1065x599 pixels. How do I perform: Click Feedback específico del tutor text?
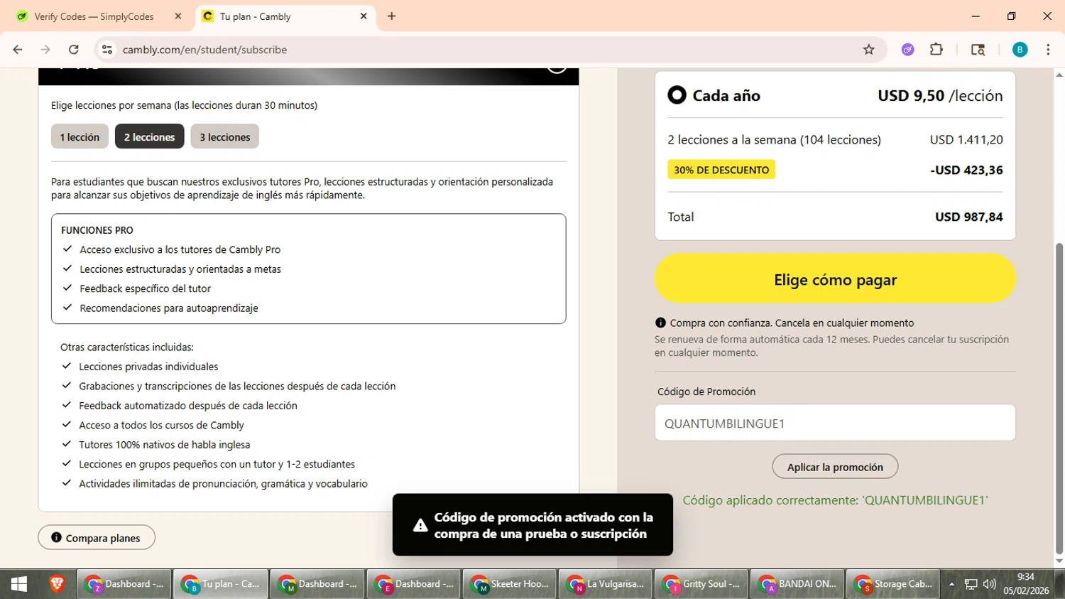(145, 288)
